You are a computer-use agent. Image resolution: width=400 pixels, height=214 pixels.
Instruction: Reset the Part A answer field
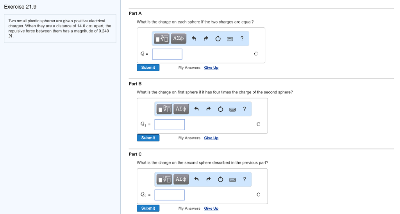coord(218,38)
